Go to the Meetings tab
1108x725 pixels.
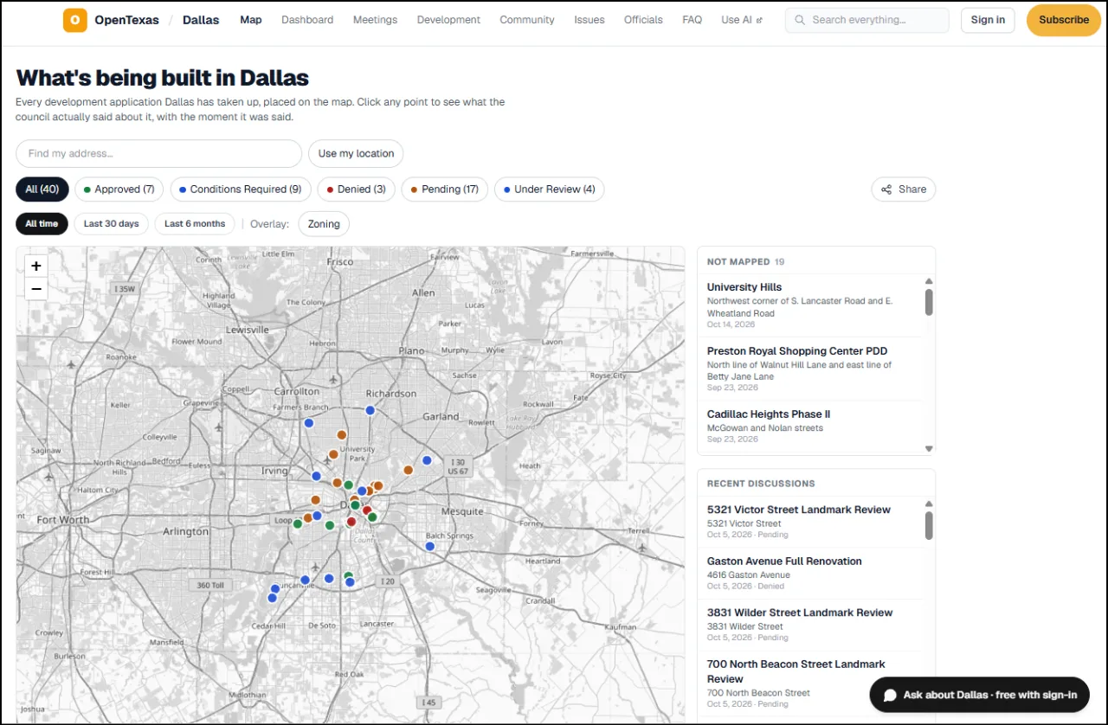375,20
